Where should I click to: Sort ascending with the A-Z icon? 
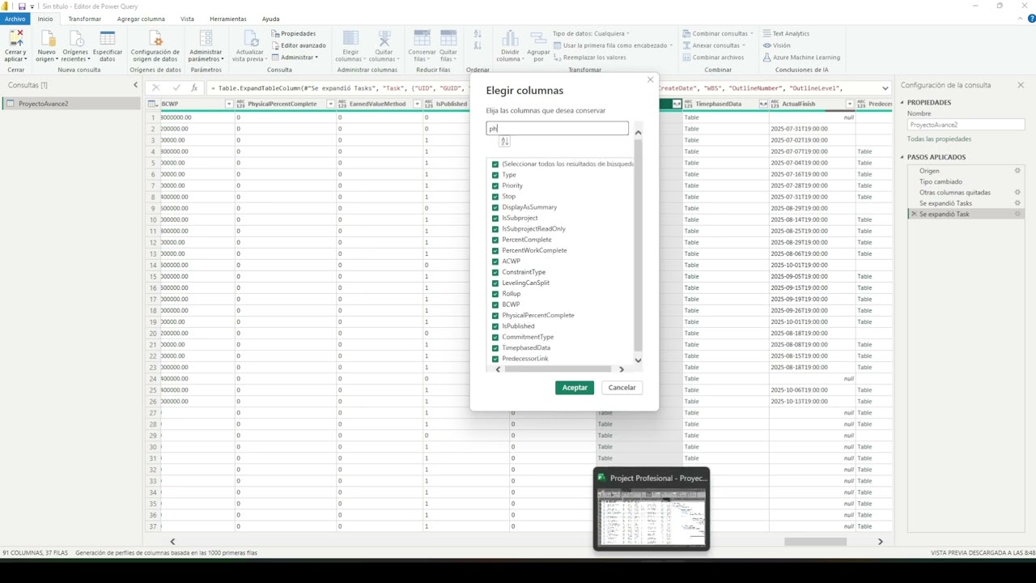tap(478, 34)
